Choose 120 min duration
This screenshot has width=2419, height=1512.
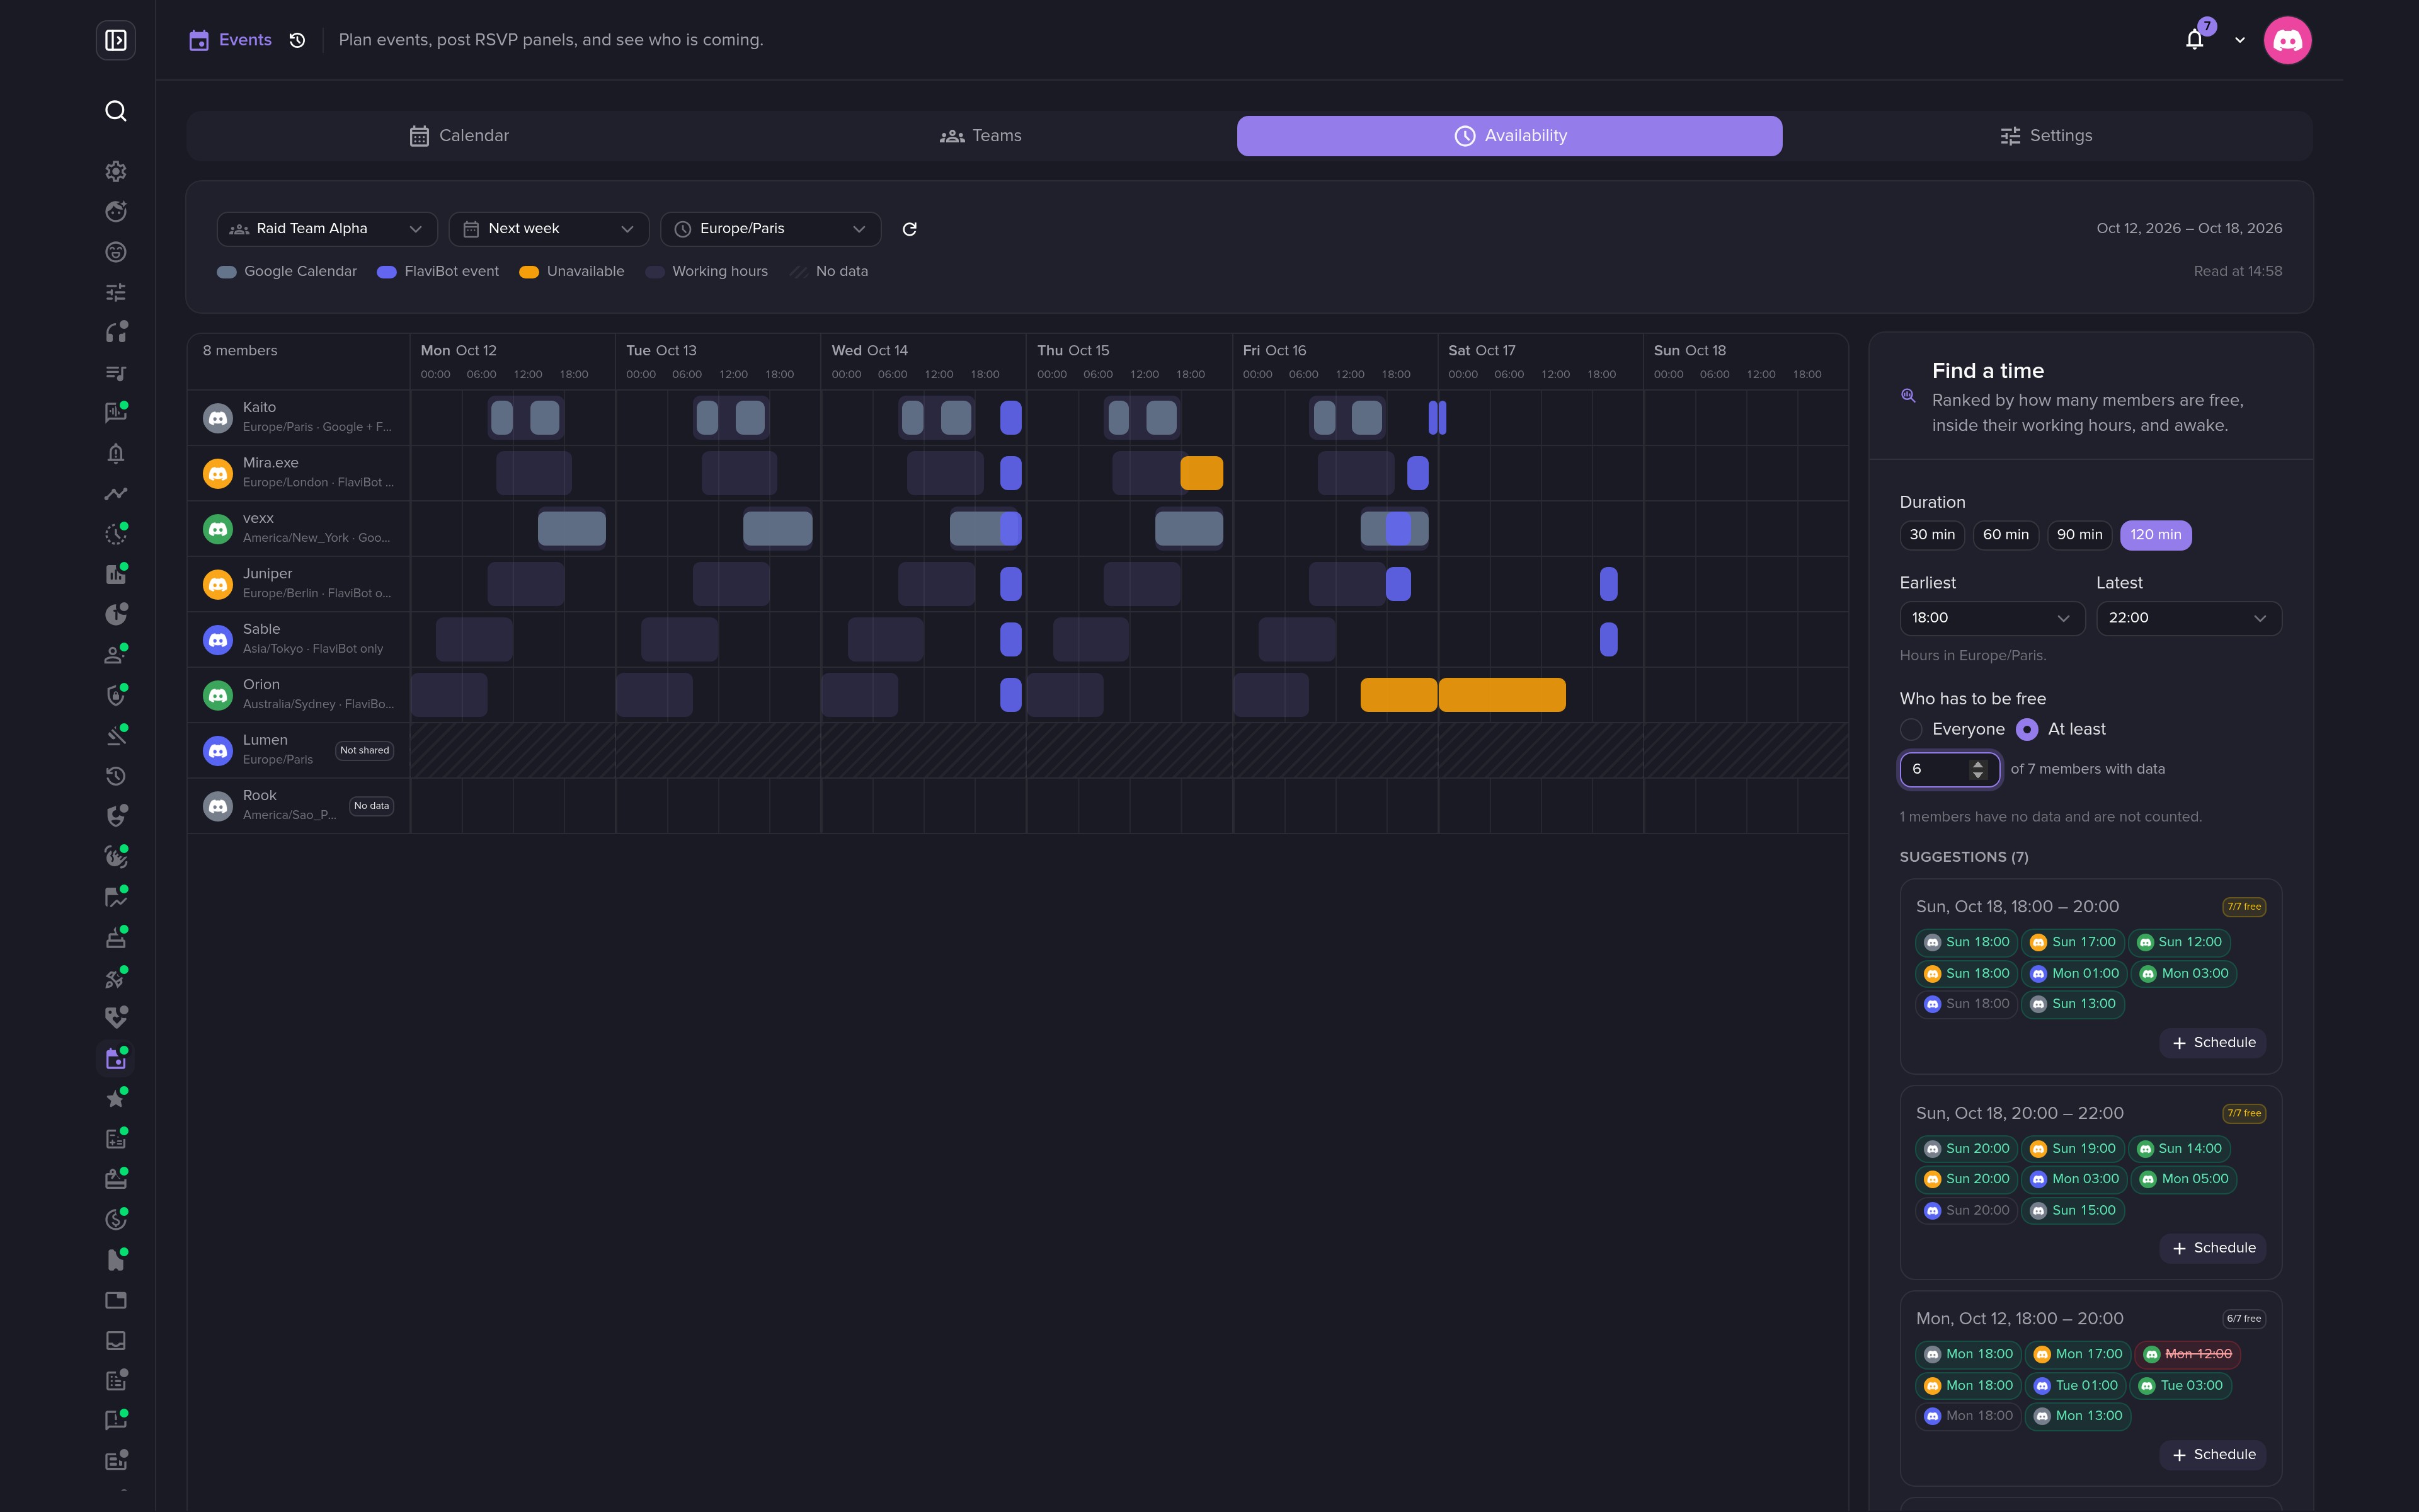tap(2156, 535)
